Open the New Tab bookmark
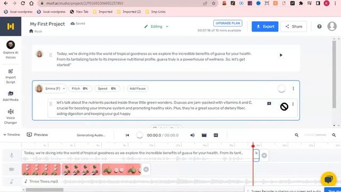The width and height of the screenshot is (341, 192). (79, 12)
